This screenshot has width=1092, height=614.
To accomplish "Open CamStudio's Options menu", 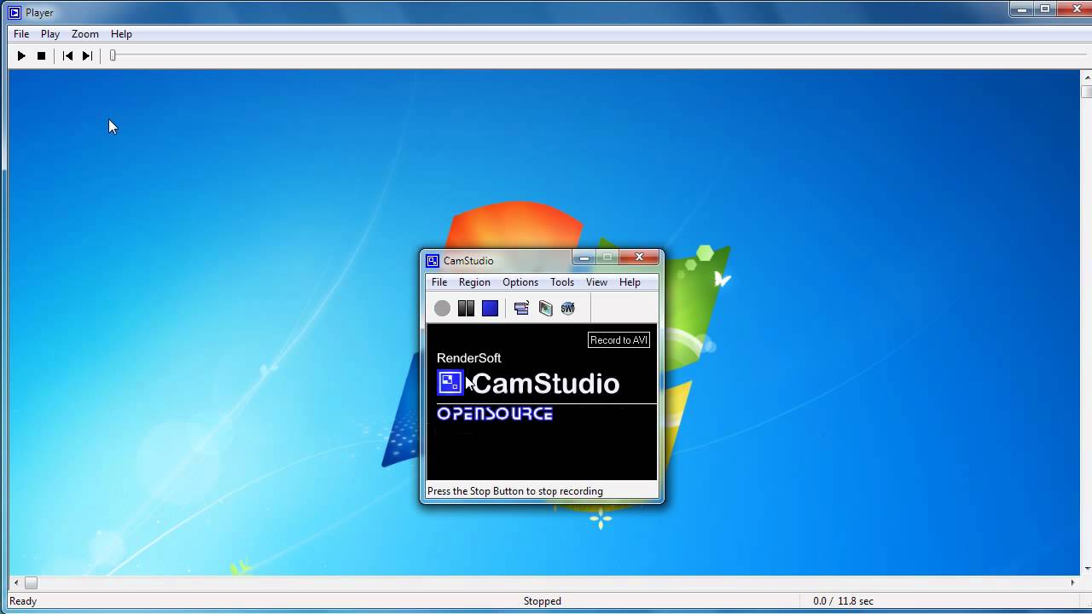I will 520,282.
